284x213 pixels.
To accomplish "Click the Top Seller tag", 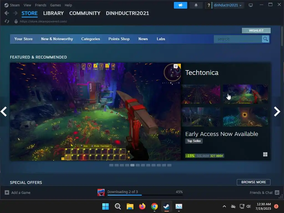I will coord(194,141).
